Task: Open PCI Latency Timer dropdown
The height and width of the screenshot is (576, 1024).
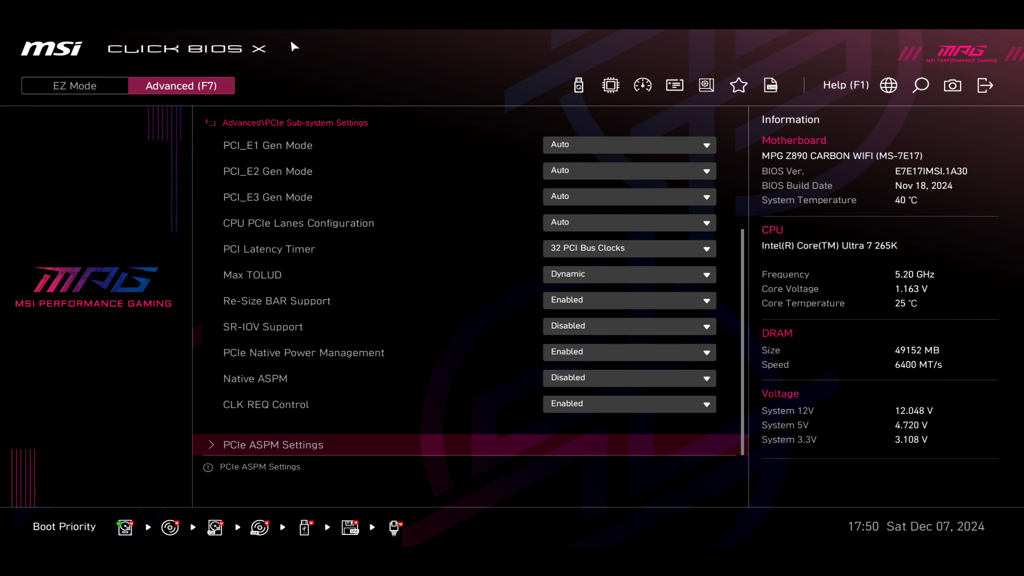Action: 629,249
